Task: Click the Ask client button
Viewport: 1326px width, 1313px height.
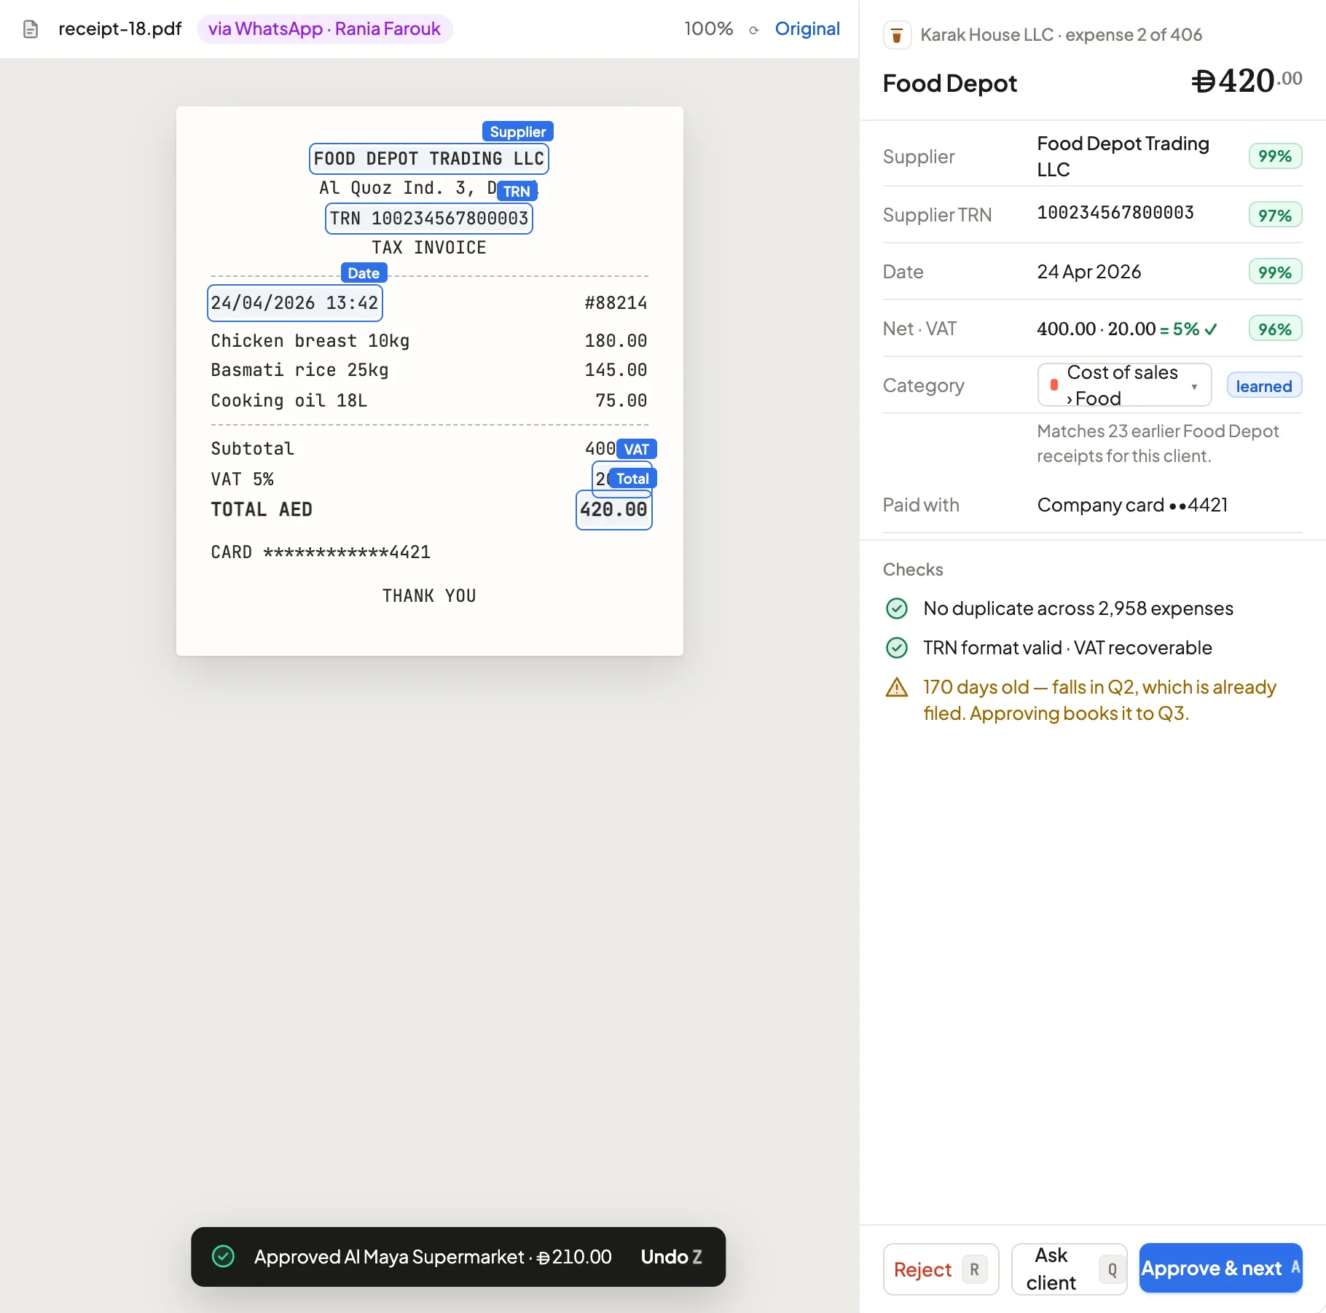Action: point(1069,1269)
